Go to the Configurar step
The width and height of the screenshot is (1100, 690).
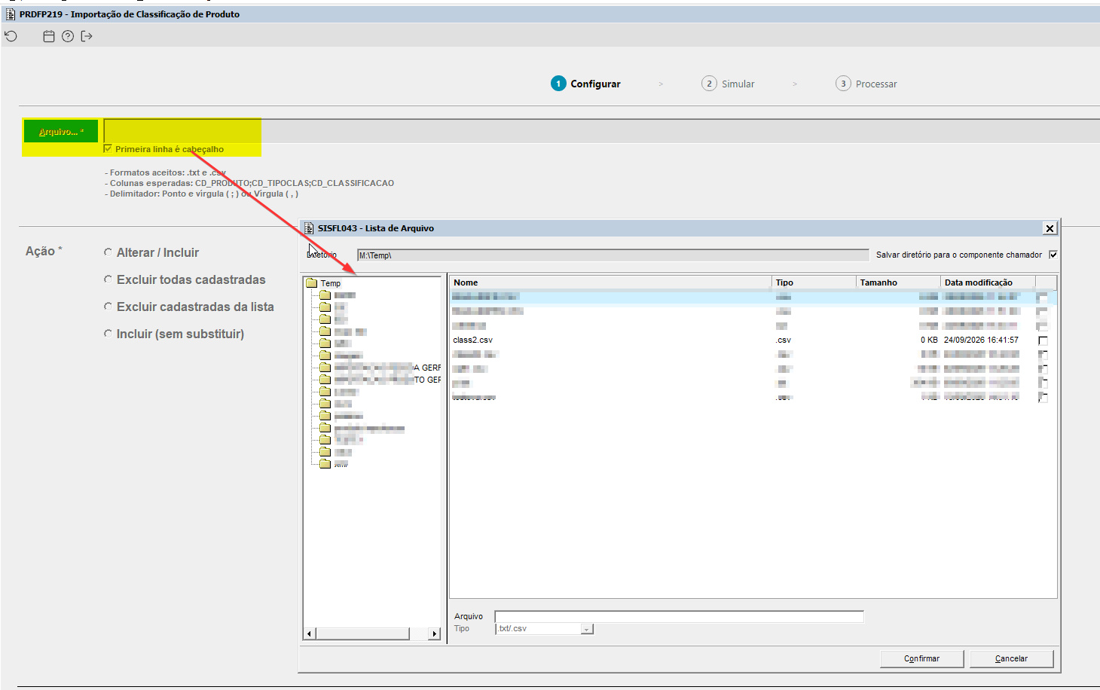[585, 84]
